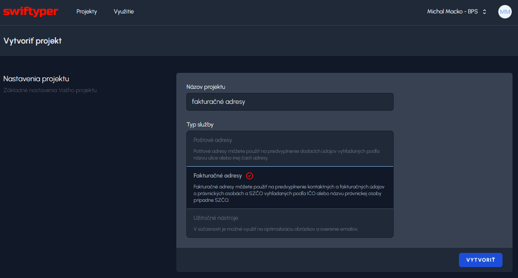518x278 pixels.
Task: Click the Fakturačné adresy description paragraph
Action: (x=289, y=193)
